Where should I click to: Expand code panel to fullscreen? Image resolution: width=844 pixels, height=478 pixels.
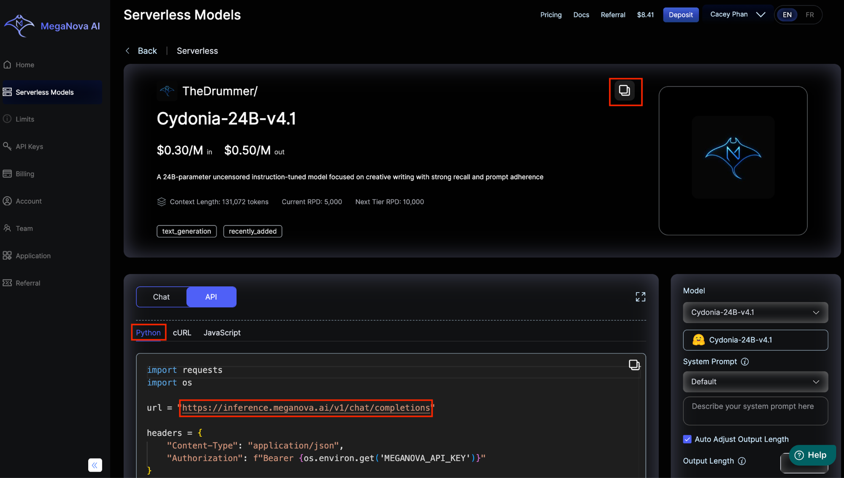coord(640,297)
